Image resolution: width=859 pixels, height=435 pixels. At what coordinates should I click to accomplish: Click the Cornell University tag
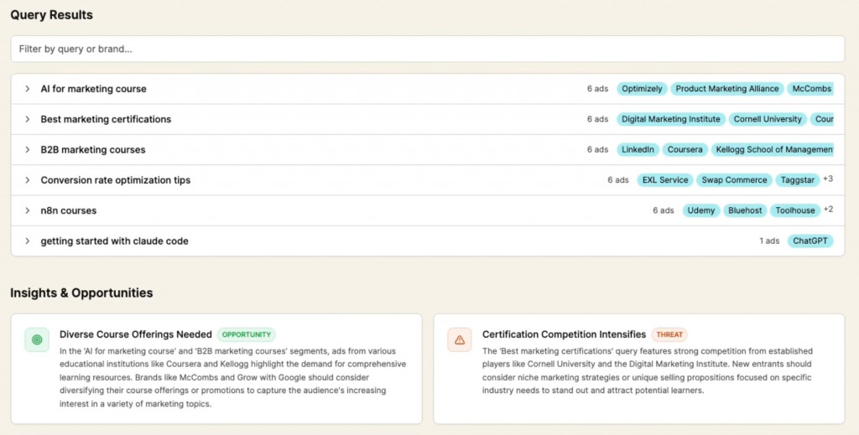coord(768,119)
